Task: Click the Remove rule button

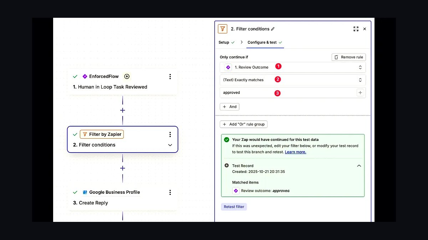Action: click(x=349, y=57)
